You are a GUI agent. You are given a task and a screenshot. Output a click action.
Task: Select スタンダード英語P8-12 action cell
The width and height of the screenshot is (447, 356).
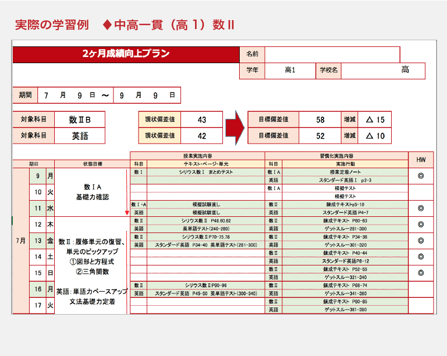click(x=345, y=261)
